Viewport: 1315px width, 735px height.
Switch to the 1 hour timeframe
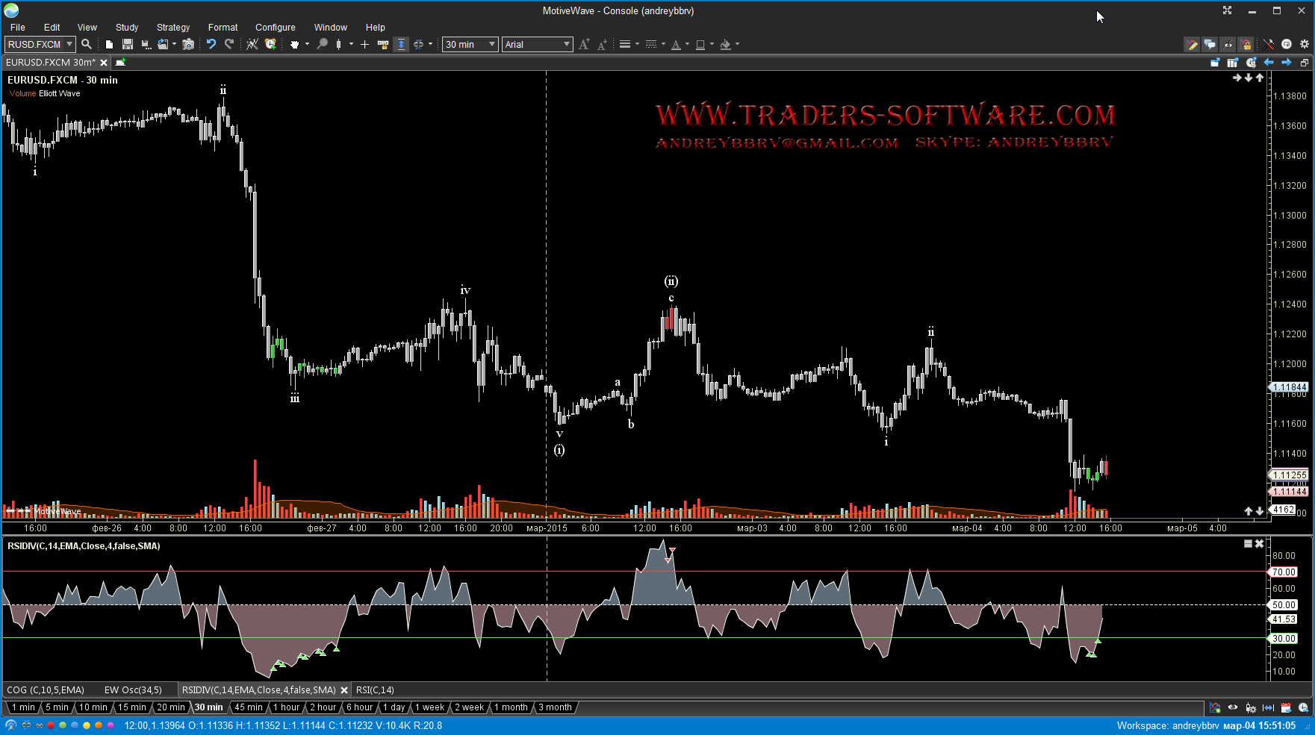pyautogui.click(x=286, y=707)
